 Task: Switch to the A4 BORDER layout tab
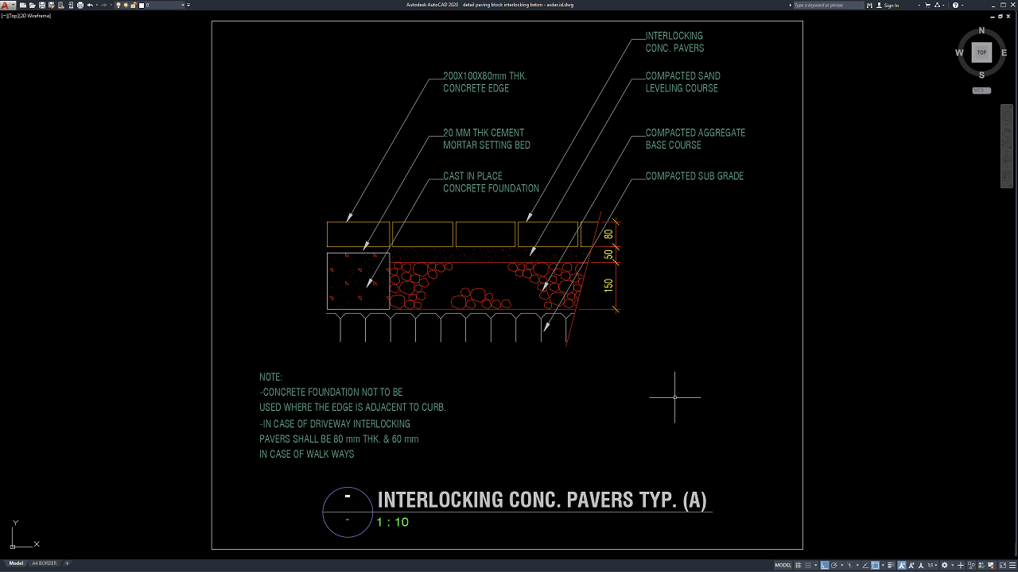(x=44, y=563)
